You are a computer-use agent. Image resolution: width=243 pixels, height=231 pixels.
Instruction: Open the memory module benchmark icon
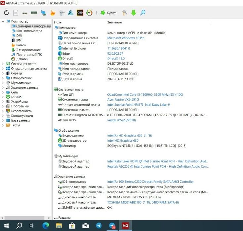point(34,13)
